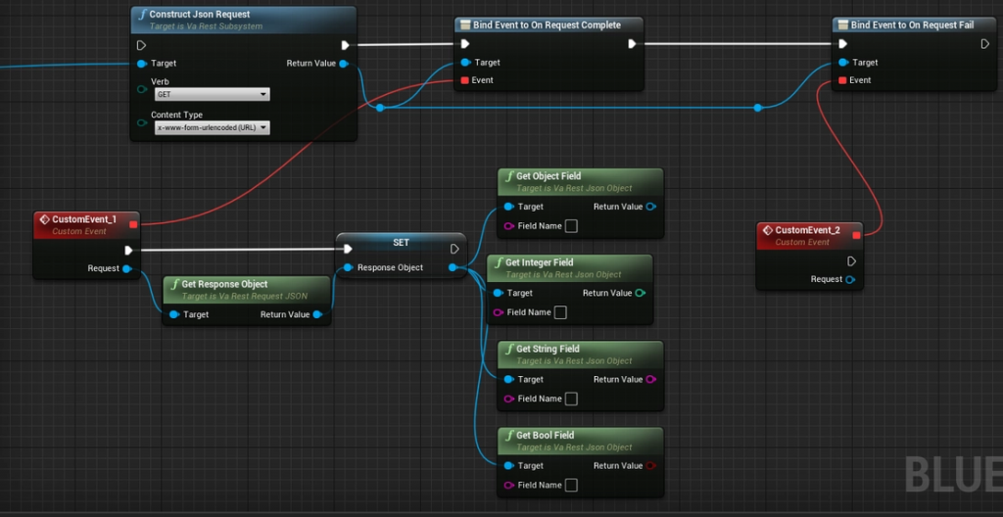Image resolution: width=1003 pixels, height=517 pixels.
Task: Select the SET node header
Action: pos(401,243)
